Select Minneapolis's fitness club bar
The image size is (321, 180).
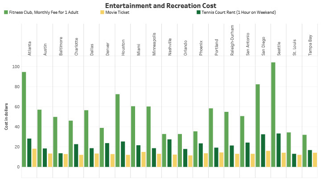(148, 137)
